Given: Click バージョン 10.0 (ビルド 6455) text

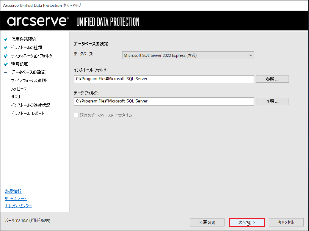Looking at the screenshot, I should click(27, 221).
